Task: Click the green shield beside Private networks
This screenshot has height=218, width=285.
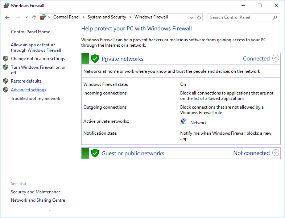Action: click(x=95, y=59)
